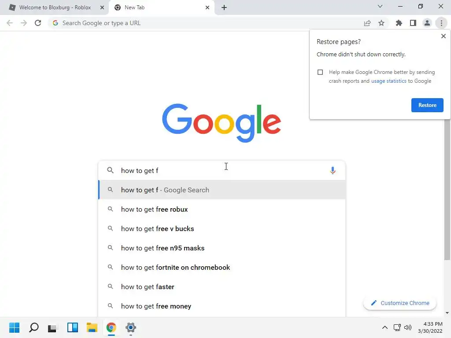Select suggestion 'how to get faster'

pyautogui.click(x=222, y=287)
